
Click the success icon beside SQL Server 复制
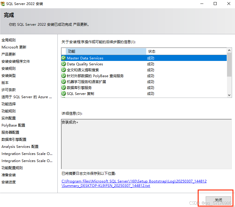point(64,93)
